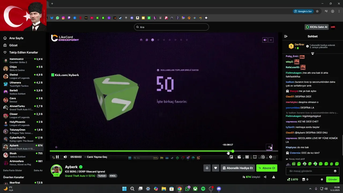Show hidden system tray icons
This screenshot has height=193, width=343.
310,189
